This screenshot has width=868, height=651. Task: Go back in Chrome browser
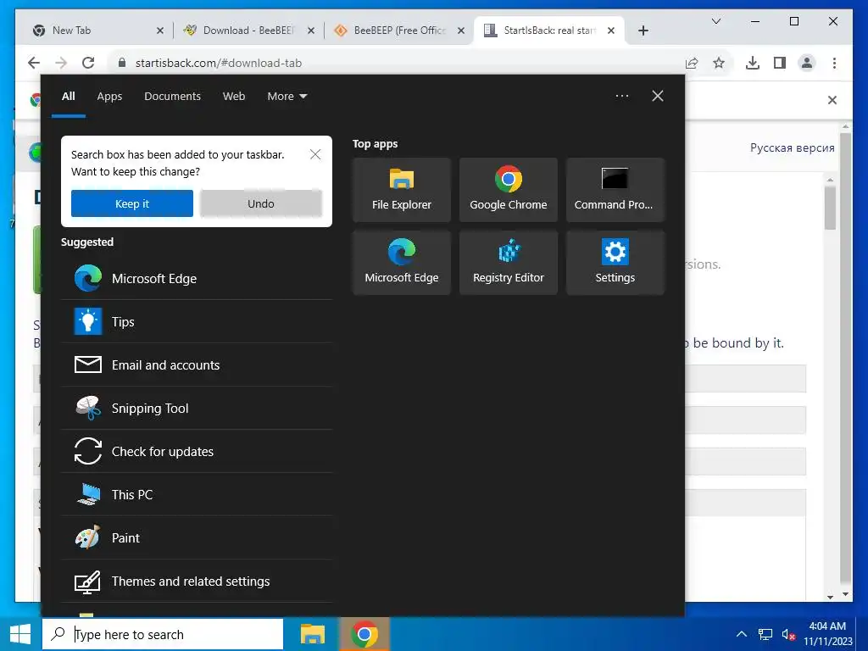point(34,63)
